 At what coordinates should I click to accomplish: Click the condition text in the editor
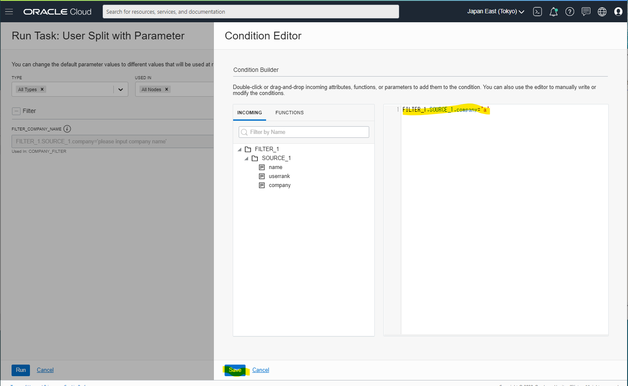[x=445, y=110]
